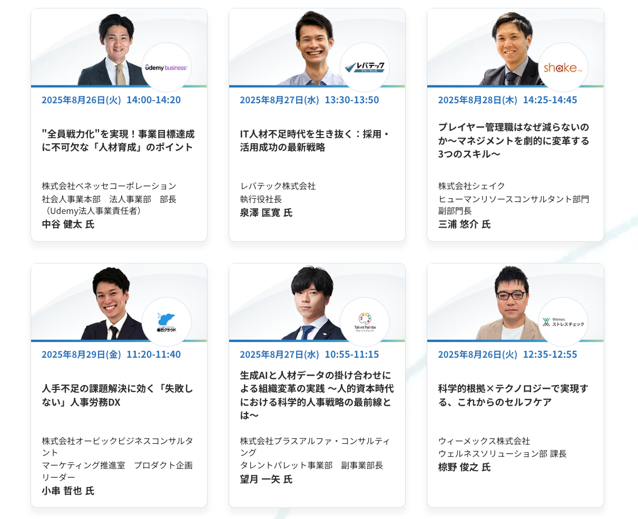
Task: Open session titled "全員戦力化"を実現
Action: click(x=118, y=141)
